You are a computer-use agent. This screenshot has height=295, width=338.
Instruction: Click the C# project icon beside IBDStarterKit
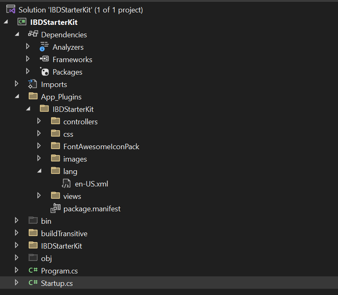pos(21,22)
